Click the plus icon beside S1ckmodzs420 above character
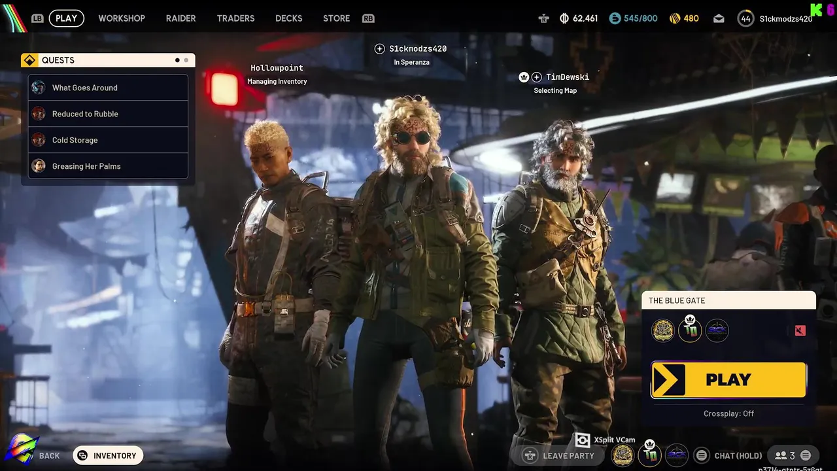Image resolution: width=837 pixels, height=471 pixels. [379, 49]
